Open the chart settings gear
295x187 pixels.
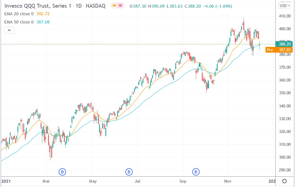(285, 181)
